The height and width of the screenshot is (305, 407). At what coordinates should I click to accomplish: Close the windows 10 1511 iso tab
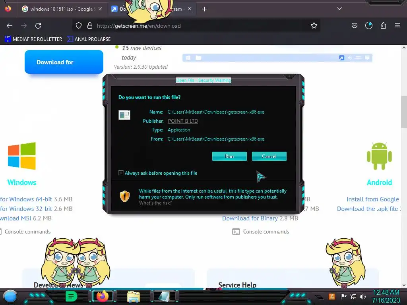pos(100,9)
